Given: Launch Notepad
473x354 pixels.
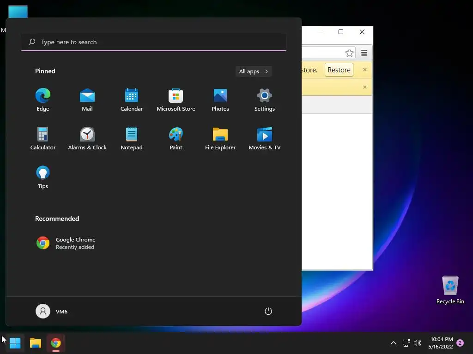Looking at the screenshot, I should pyautogui.click(x=132, y=138).
